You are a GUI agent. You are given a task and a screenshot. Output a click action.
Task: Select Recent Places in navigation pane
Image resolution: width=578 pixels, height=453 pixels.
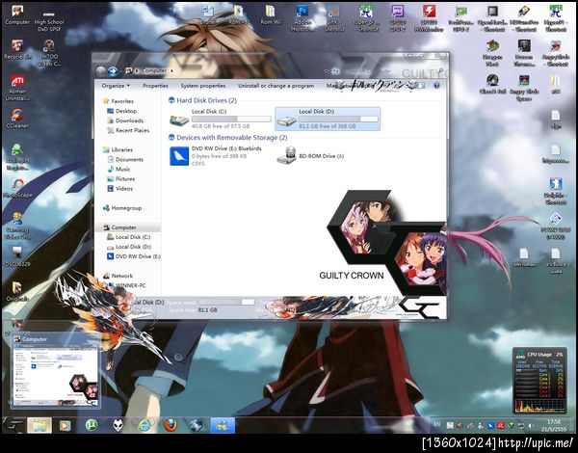(132, 130)
